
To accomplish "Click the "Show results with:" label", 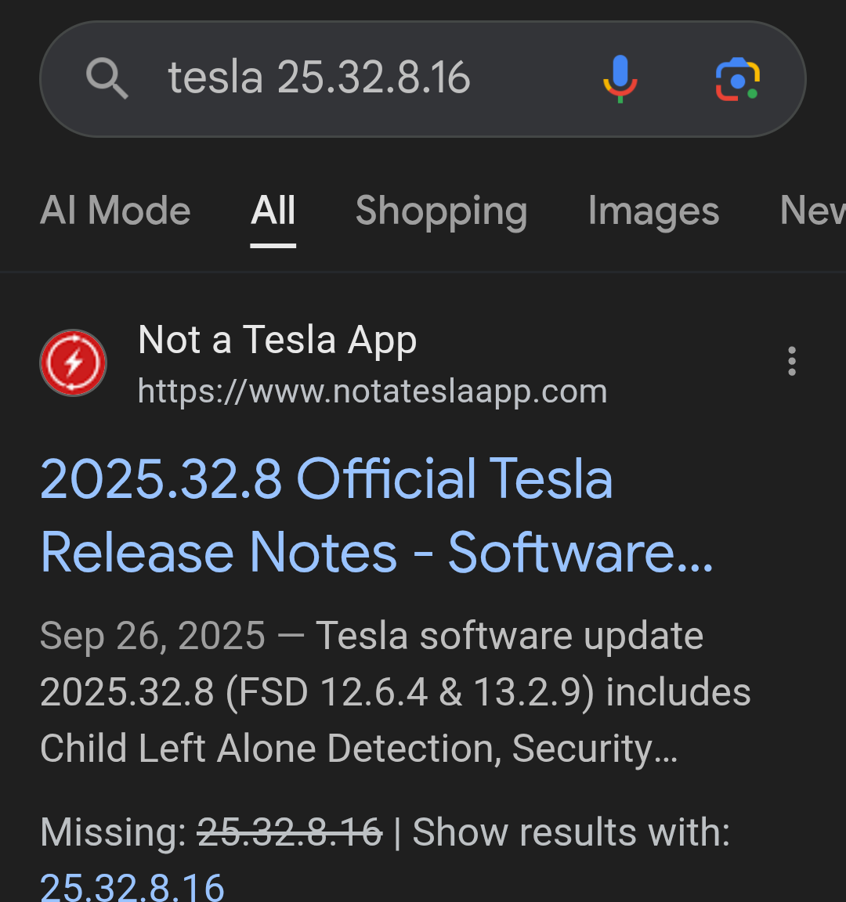I will [571, 832].
